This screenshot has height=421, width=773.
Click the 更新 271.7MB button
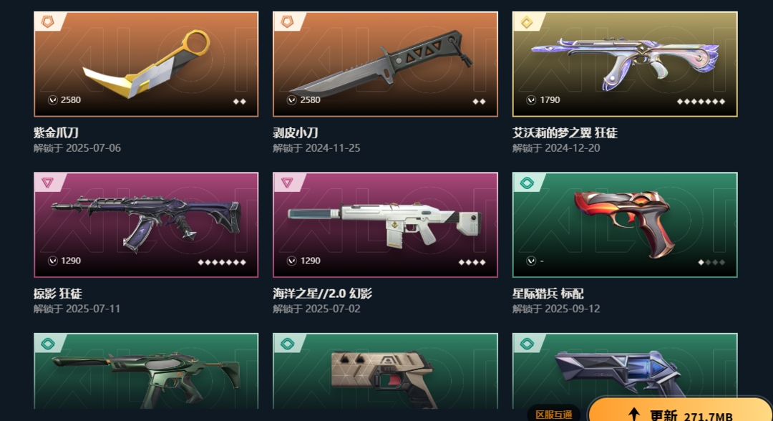(681, 410)
